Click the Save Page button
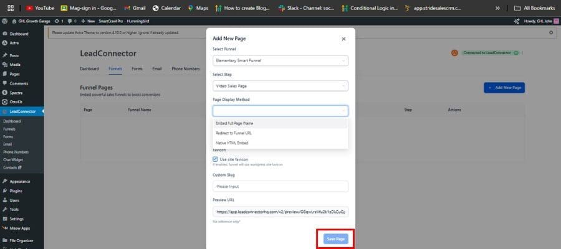 (335, 239)
